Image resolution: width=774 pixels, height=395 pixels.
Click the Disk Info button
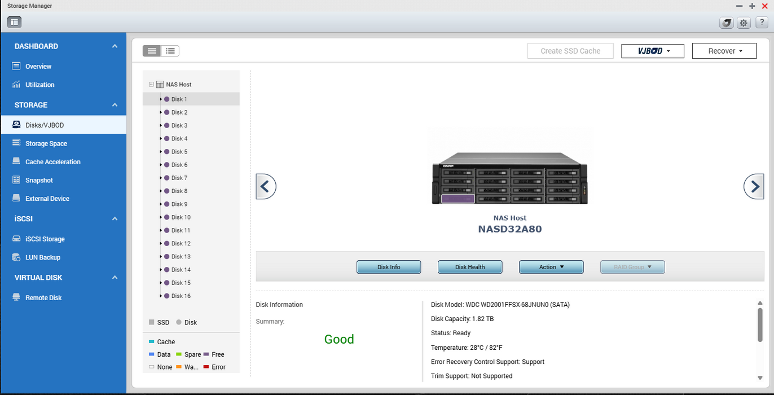(x=389, y=267)
